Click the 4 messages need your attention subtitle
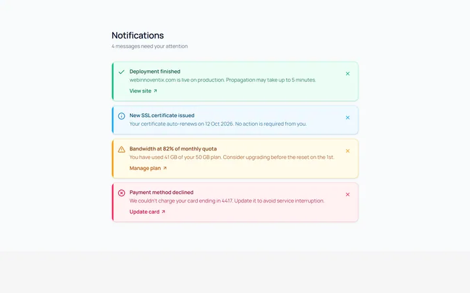The height and width of the screenshot is (293, 470). pos(149,46)
